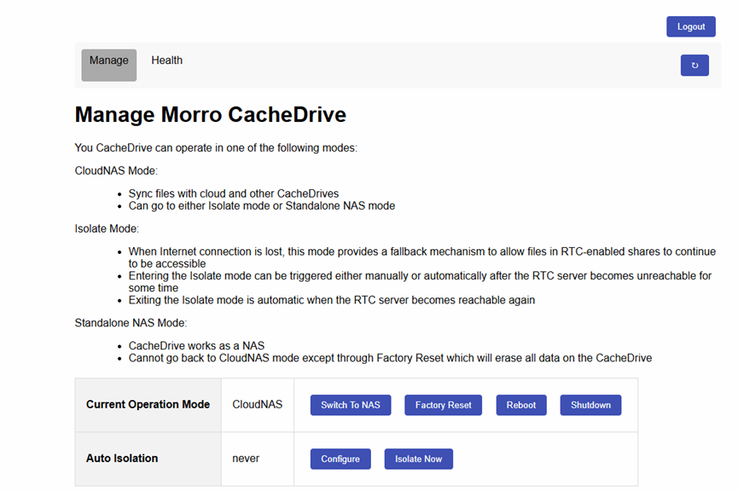Click the Factory Reset button
Screen dimensions: 738x491
pos(443,405)
